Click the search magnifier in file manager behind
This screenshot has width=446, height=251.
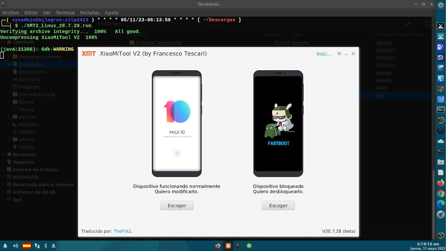428,24
